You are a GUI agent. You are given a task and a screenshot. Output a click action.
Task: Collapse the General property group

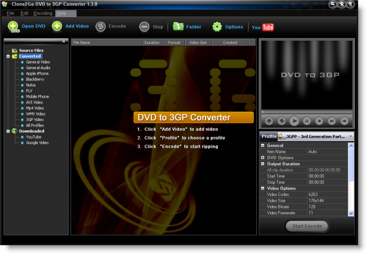click(x=263, y=146)
